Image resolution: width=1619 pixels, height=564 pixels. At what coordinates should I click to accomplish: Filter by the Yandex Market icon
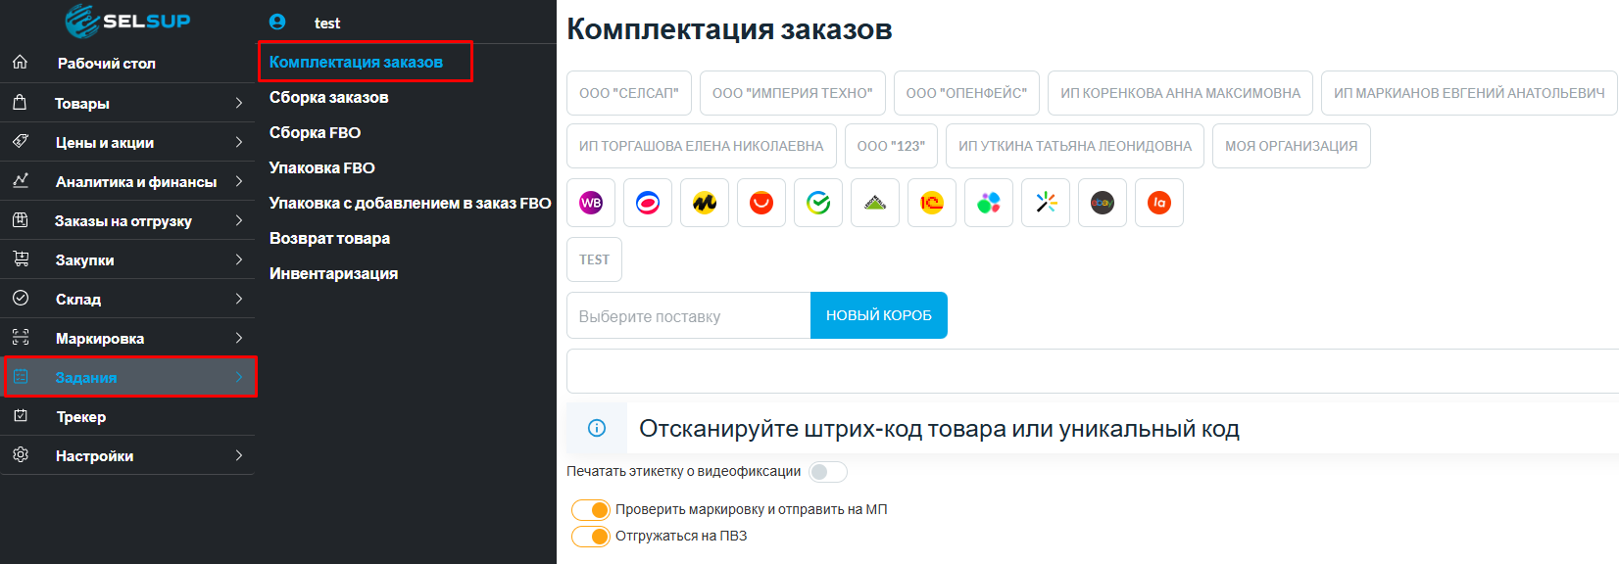705,203
